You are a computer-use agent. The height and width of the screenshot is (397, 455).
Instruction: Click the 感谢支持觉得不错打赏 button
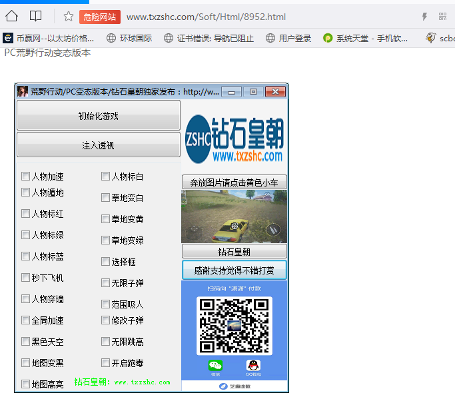click(x=234, y=270)
